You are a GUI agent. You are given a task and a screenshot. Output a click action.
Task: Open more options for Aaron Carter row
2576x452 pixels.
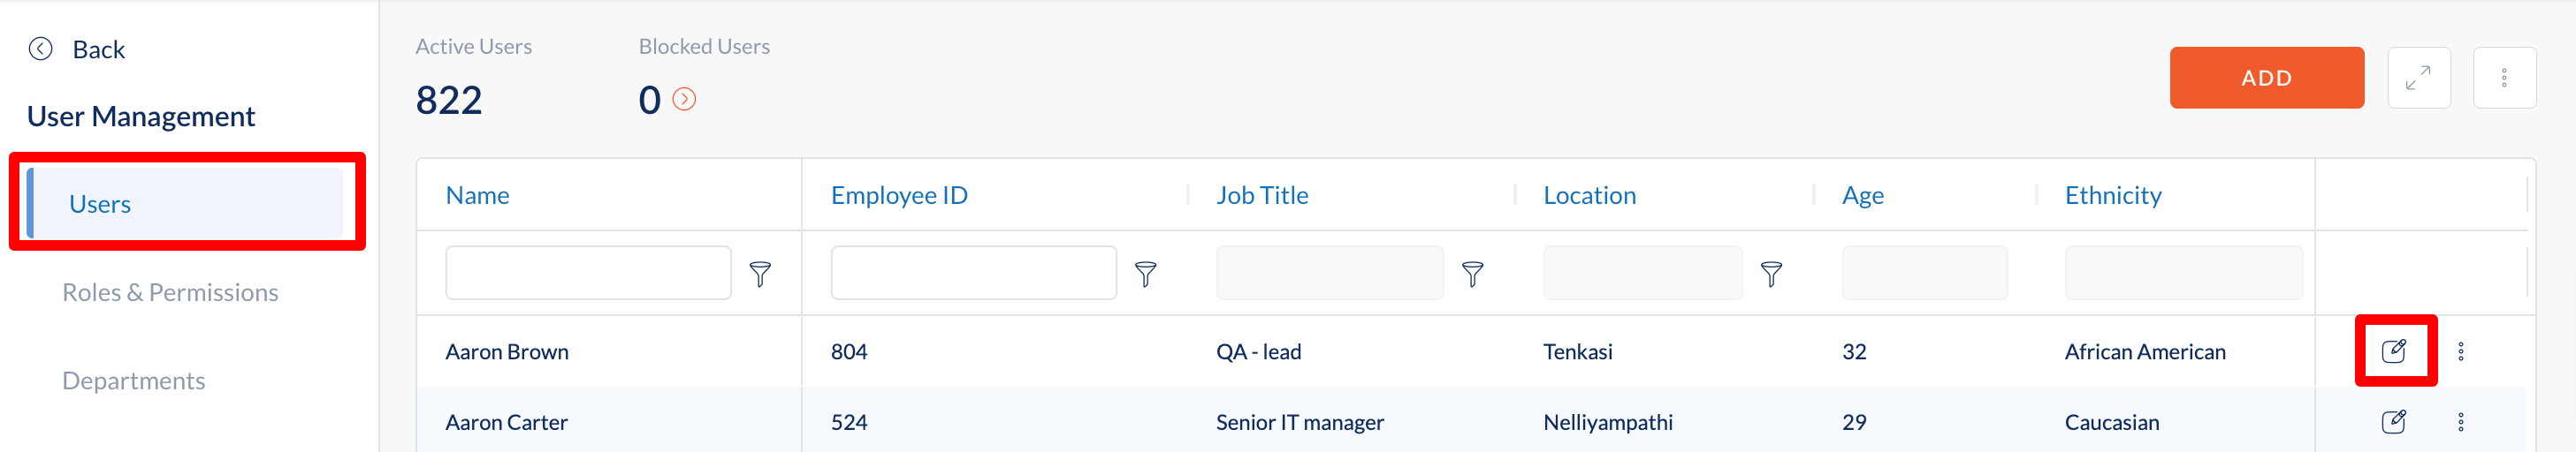(x=2461, y=422)
